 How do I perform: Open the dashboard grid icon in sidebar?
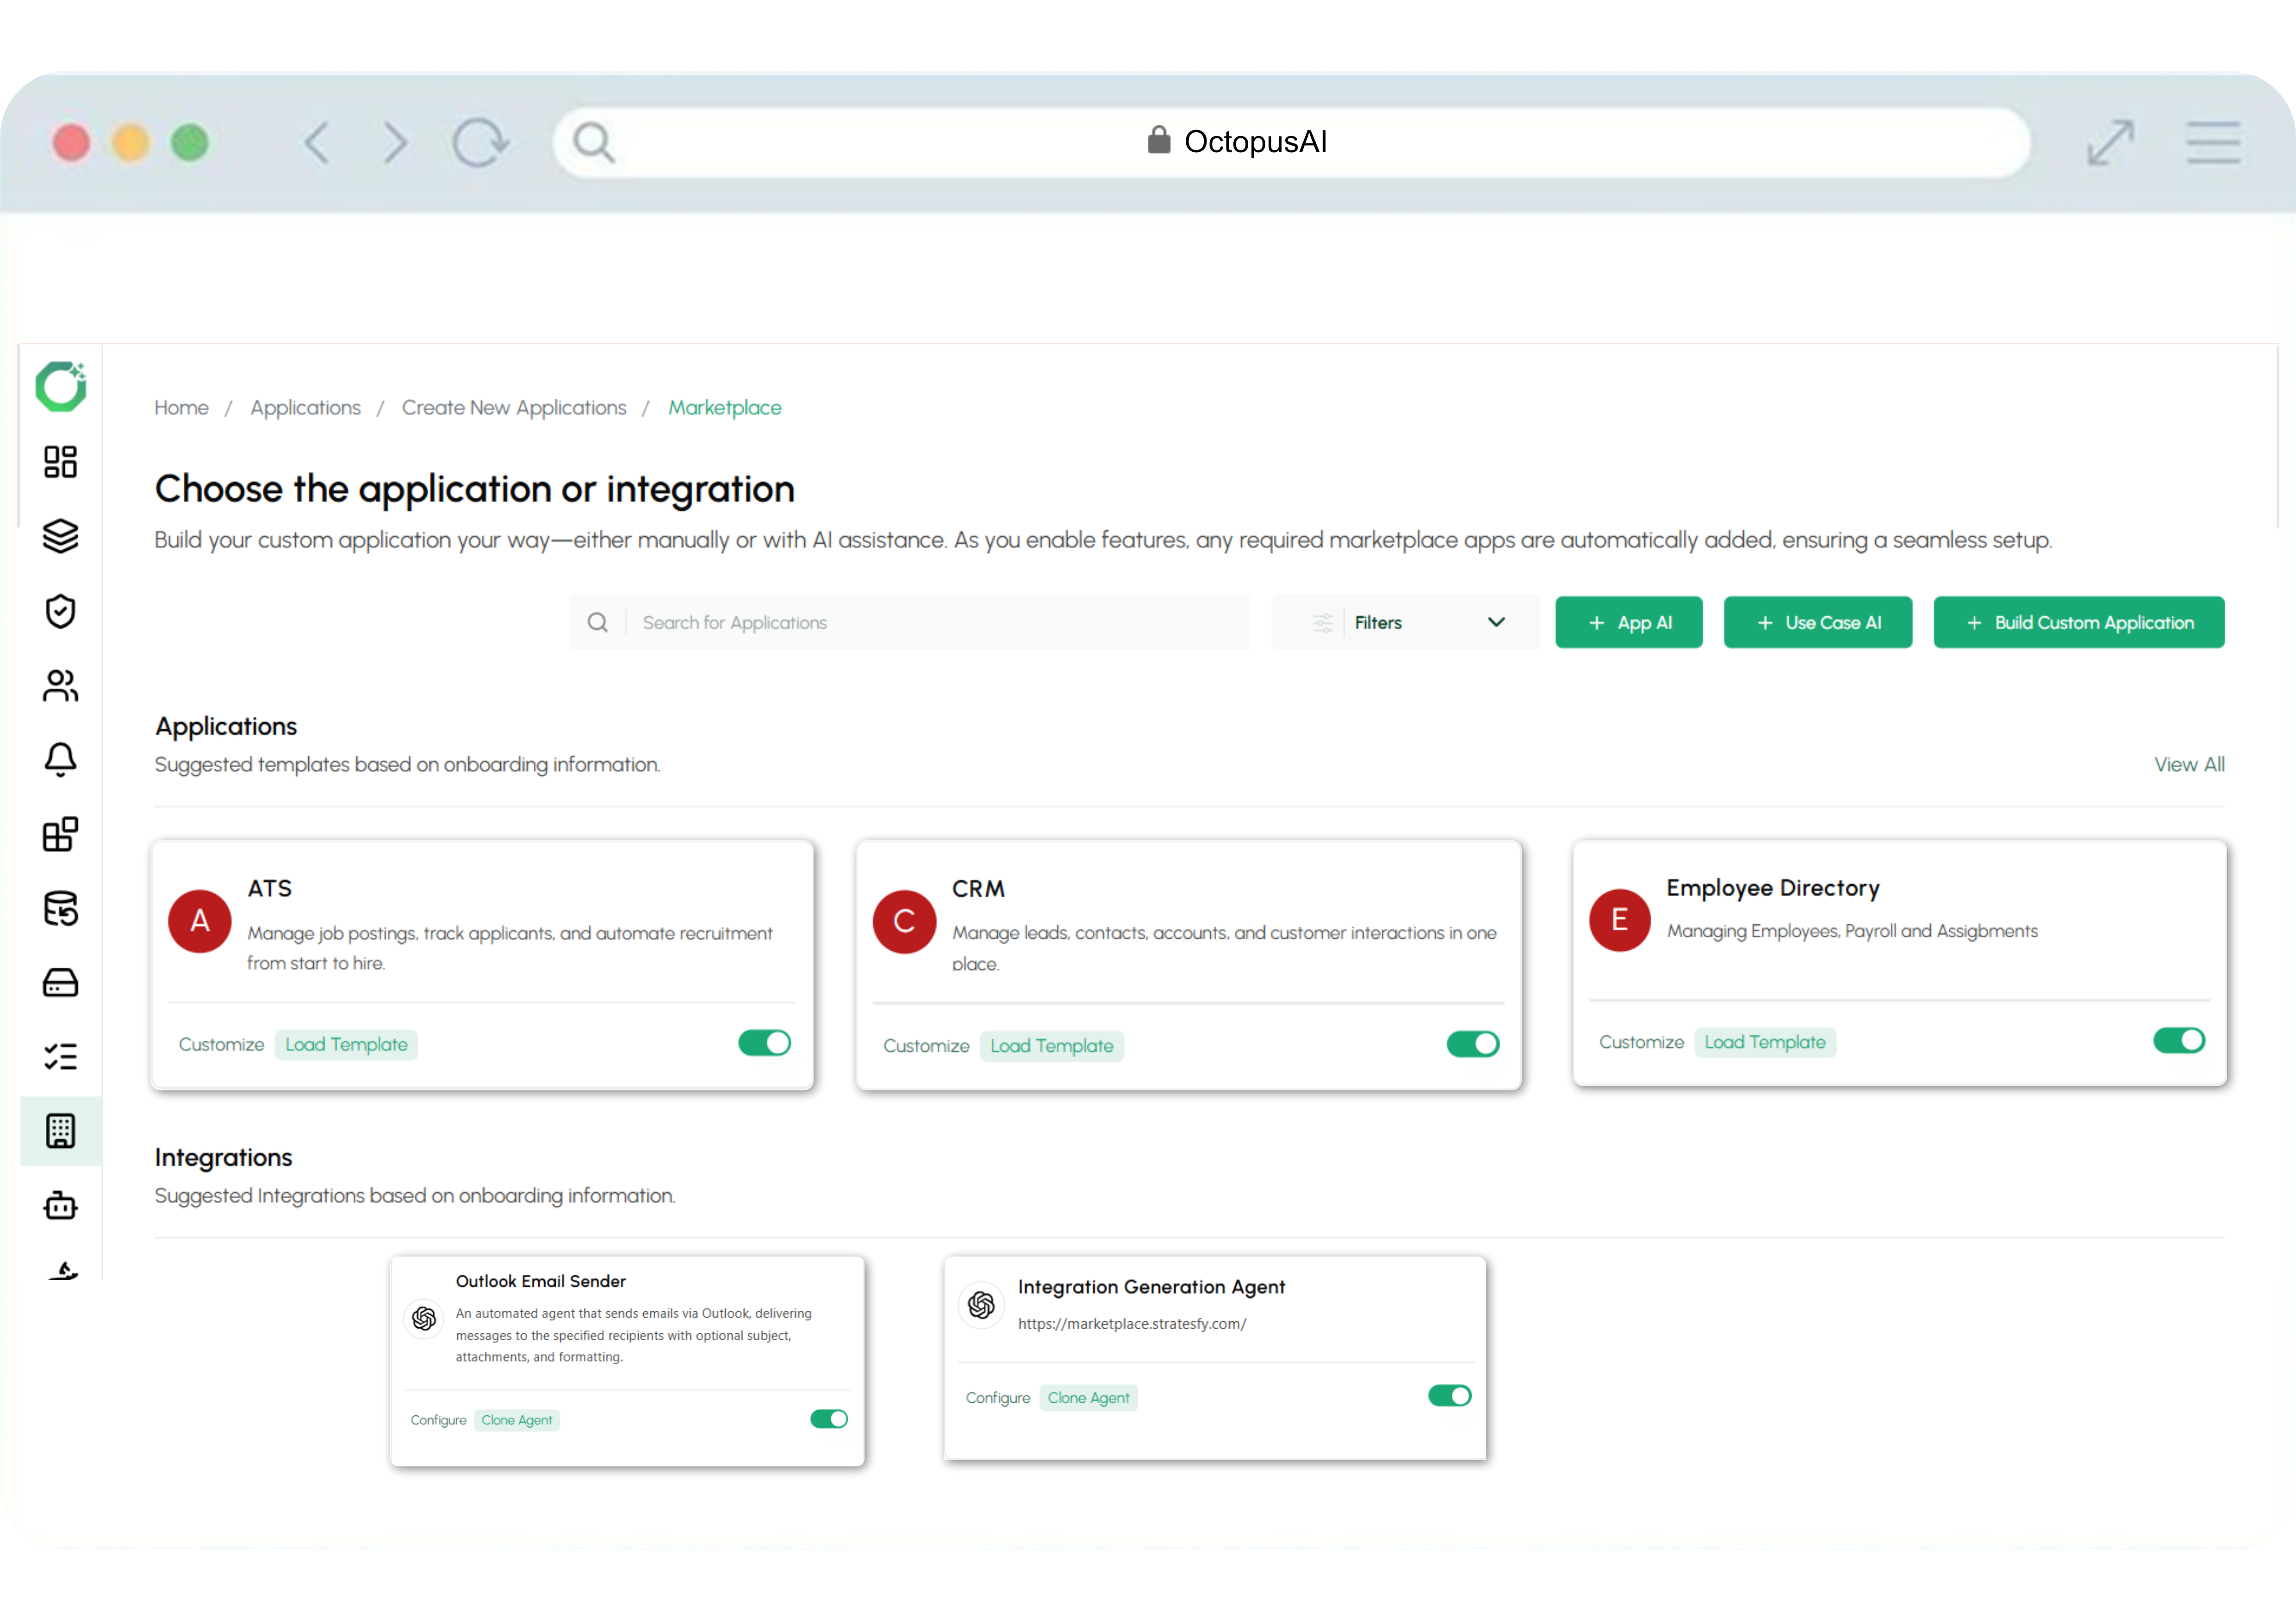pyautogui.click(x=60, y=462)
